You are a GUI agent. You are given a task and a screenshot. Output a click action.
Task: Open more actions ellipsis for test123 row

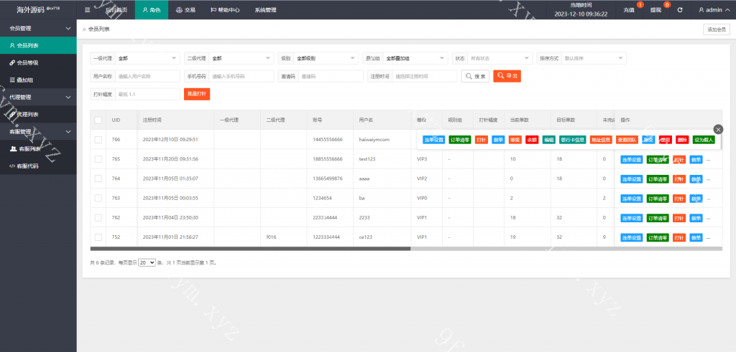click(x=708, y=160)
